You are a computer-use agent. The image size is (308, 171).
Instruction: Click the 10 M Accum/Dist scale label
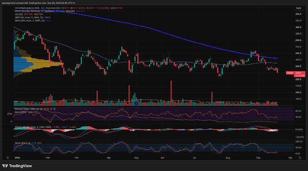point(9,114)
